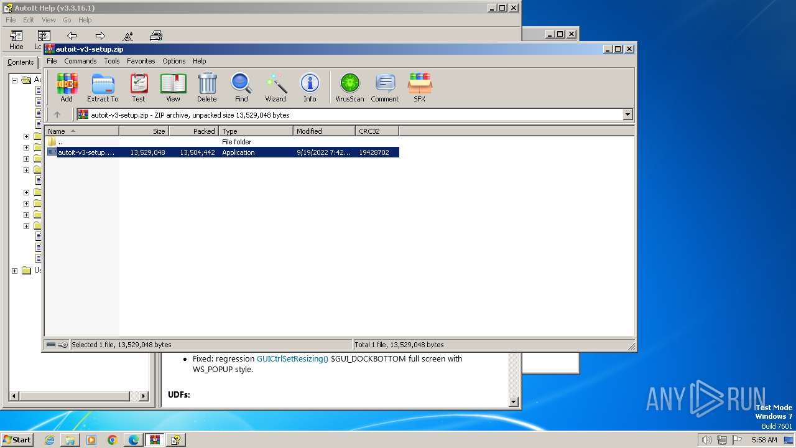Screen dimensions: 796x448
Task: Click the Find magnifier icon
Action: pos(241,88)
